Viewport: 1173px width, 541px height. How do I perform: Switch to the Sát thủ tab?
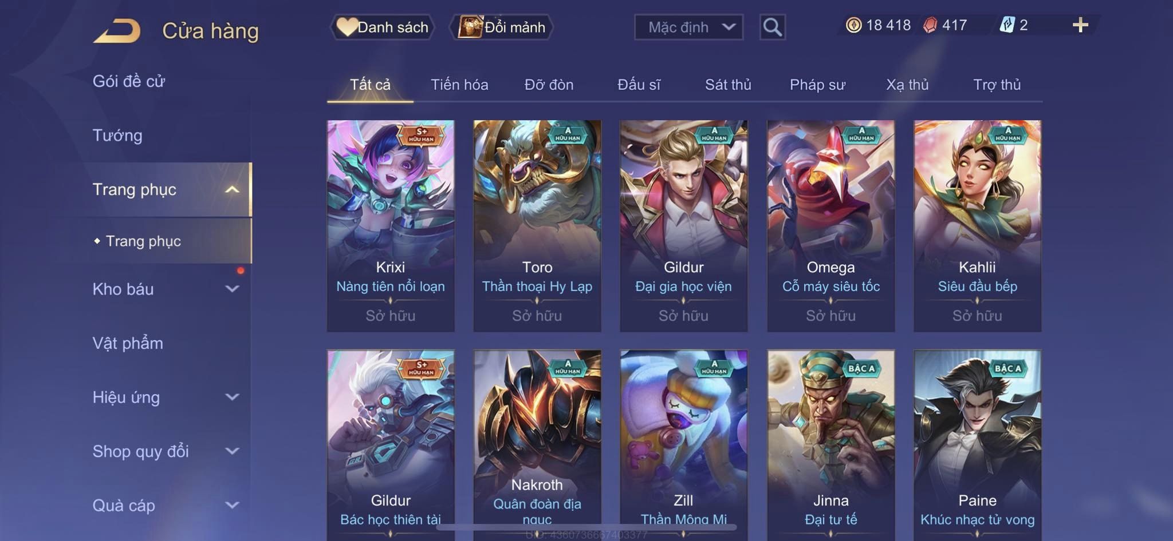(x=727, y=85)
